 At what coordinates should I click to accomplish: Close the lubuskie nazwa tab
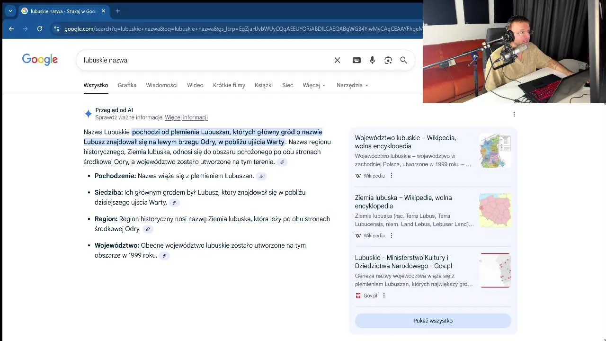point(103,11)
